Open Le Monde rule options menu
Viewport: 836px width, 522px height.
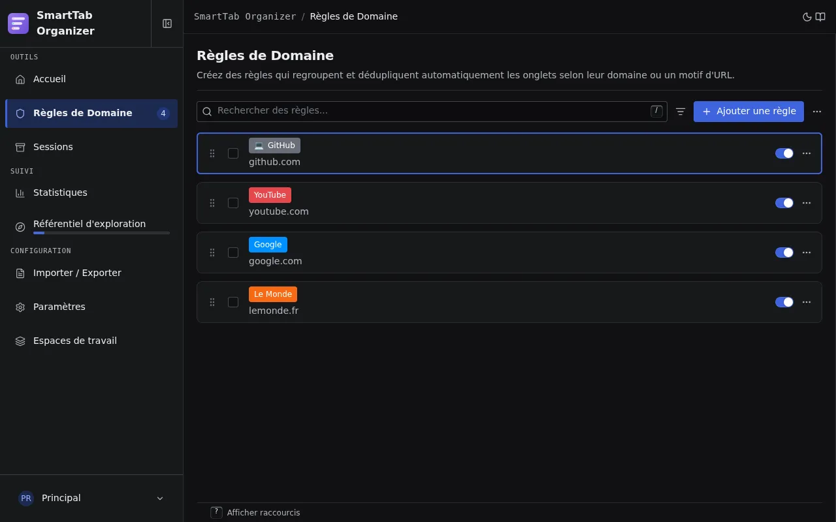(x=807, y=302)
